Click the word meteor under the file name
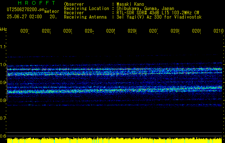Image resolution: width=225 pixels, height=143 pixels. point(52,11)
